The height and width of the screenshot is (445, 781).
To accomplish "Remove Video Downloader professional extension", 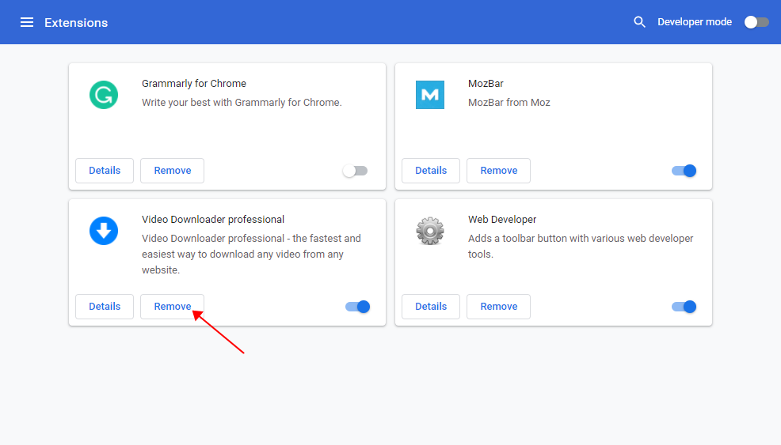I will [172, 307].
